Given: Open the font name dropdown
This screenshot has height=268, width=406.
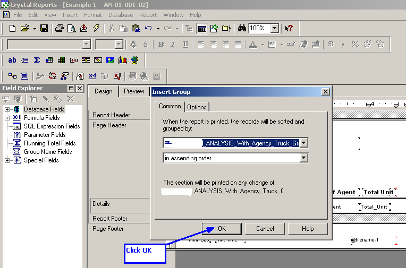Looking at the screenshot, I should click(86, 45).
